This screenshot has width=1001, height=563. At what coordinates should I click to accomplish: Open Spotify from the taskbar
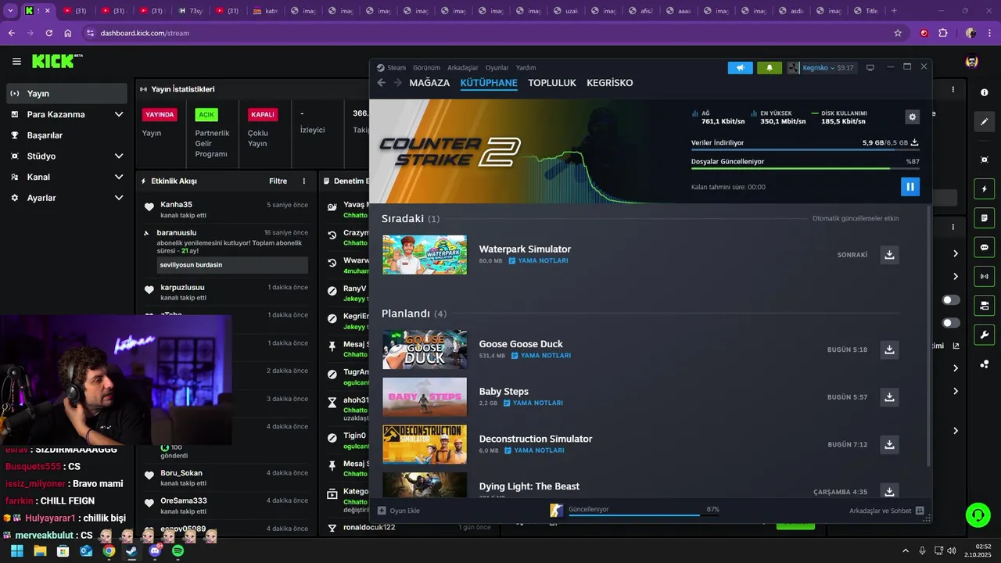coord(178,551)
